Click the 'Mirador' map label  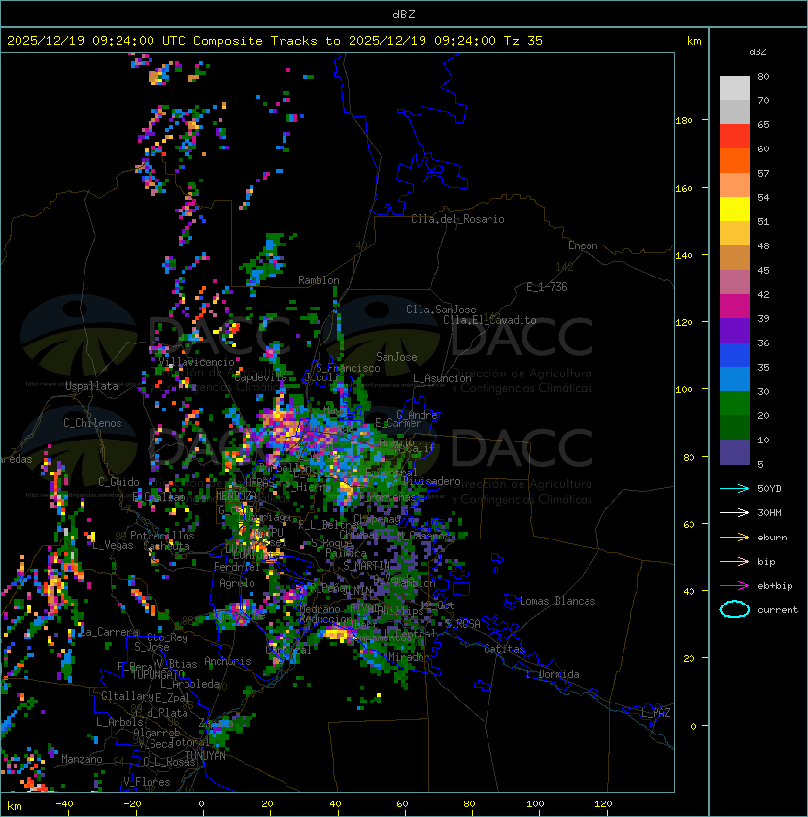click(410, 657)
